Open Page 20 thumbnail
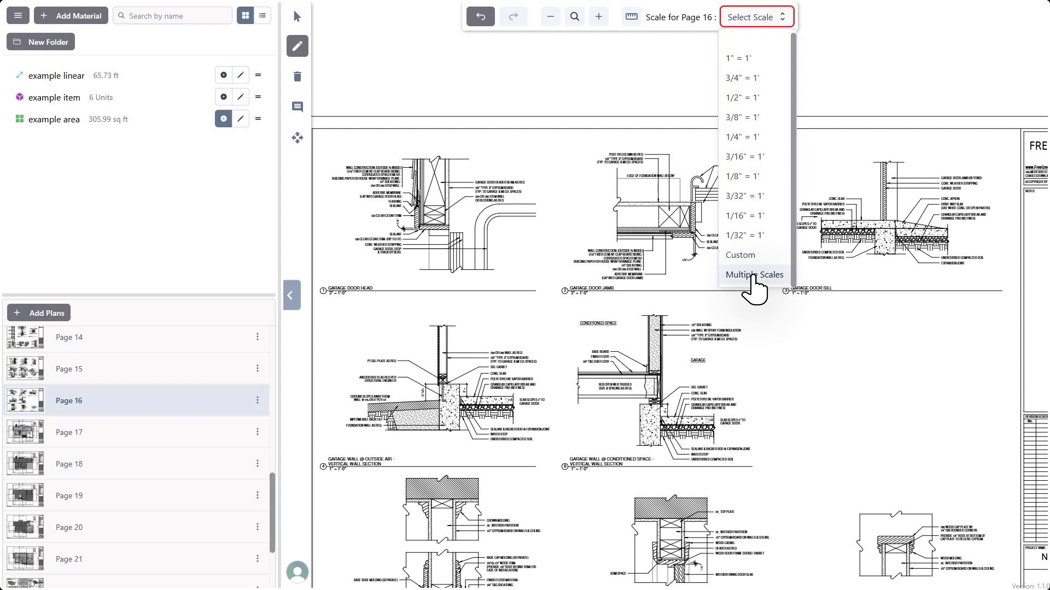 click(25, 527)
